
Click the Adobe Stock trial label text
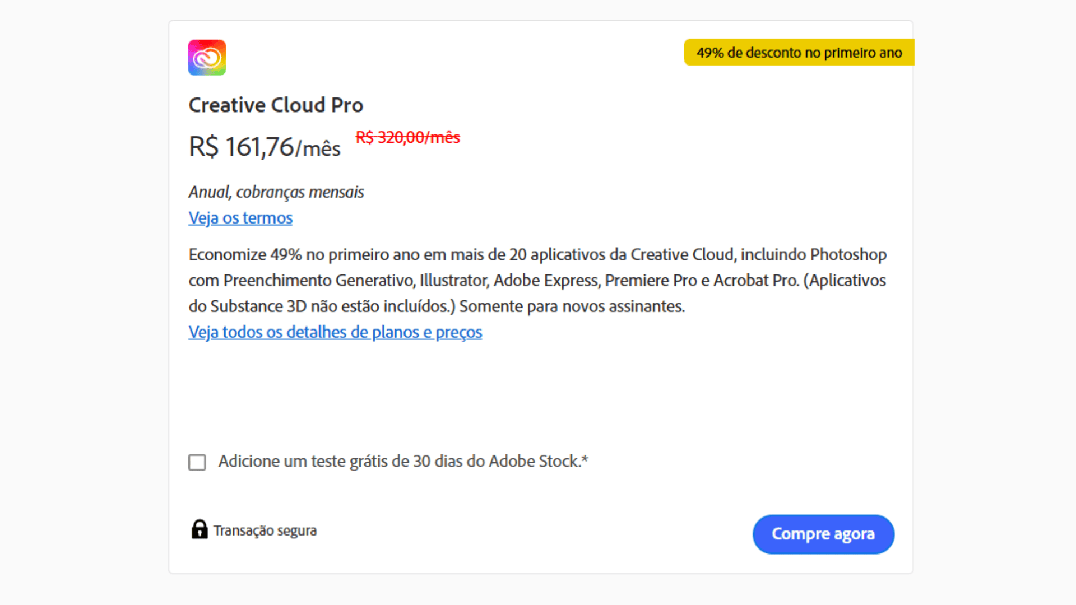tap(402, 461)
